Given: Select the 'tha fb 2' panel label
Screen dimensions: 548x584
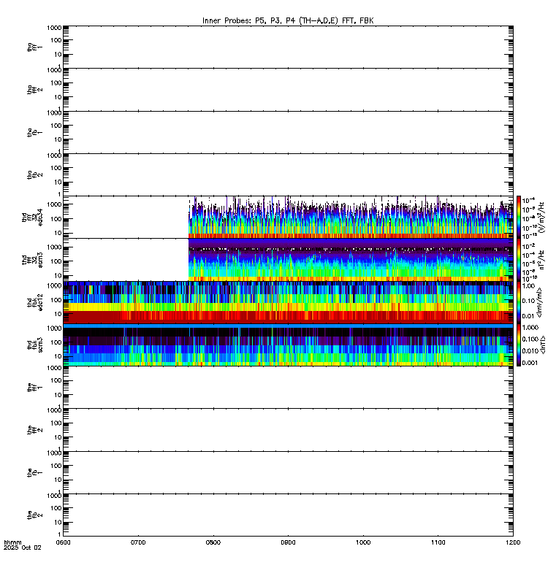Looking at the screenshot, I should (x=34, y=175).
